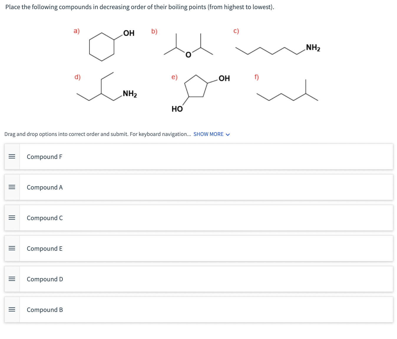Click the cyclohexanol structure labeled a)
397x339 pixels.
[103, 47]
